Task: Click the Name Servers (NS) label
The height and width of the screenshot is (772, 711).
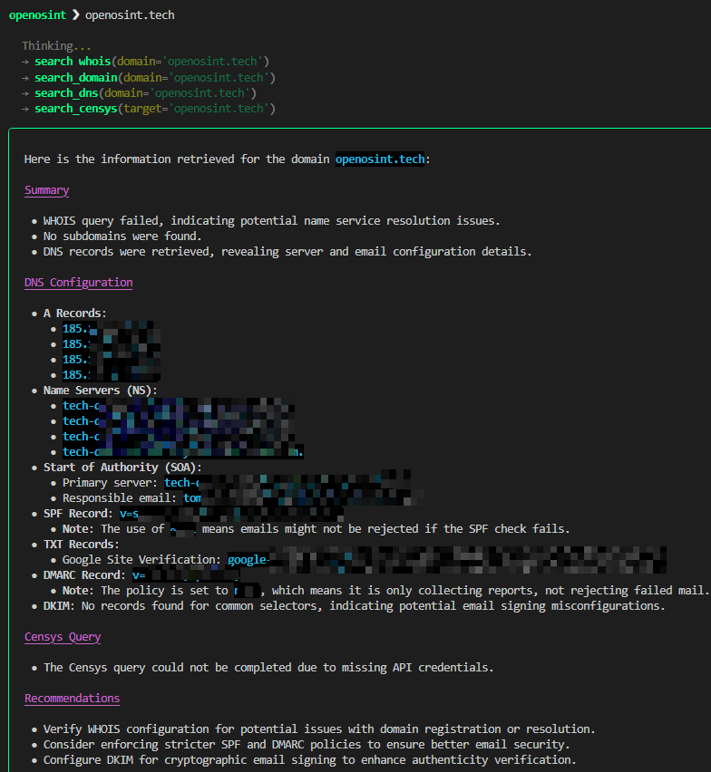Action: click(x=101, y=391)
